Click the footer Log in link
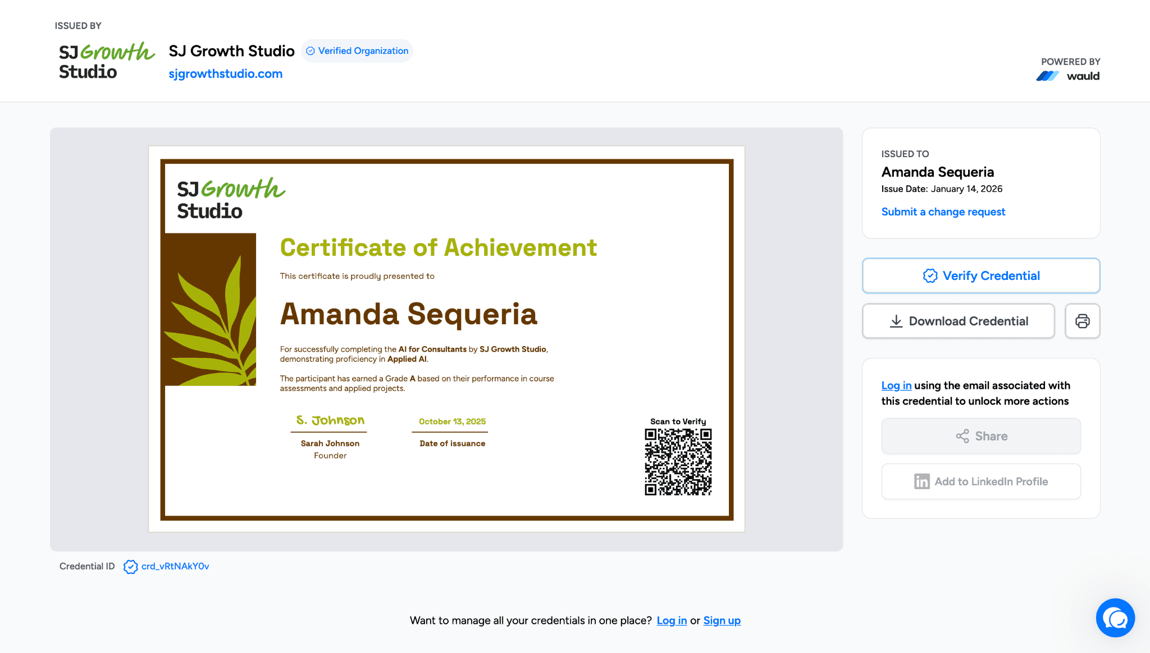The width and height of the screenshot is (1150, 653). [672, 620]
